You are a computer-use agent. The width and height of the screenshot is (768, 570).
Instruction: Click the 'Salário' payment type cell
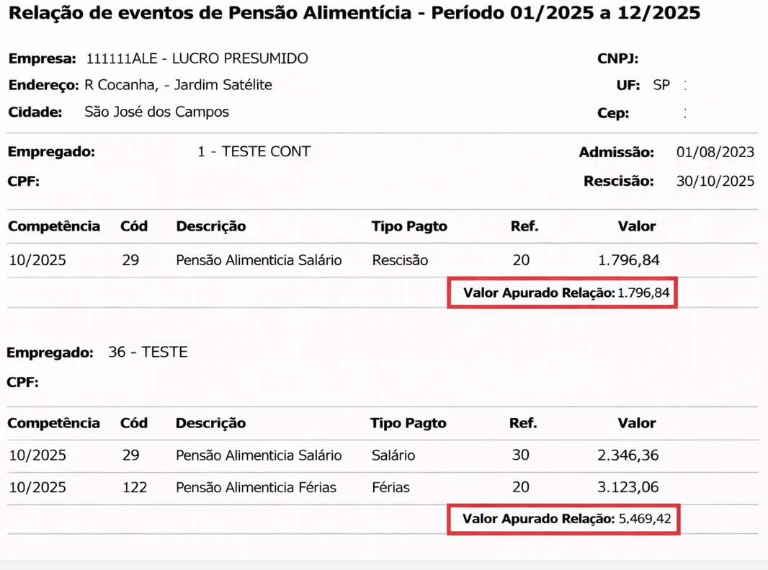[393, 455]
